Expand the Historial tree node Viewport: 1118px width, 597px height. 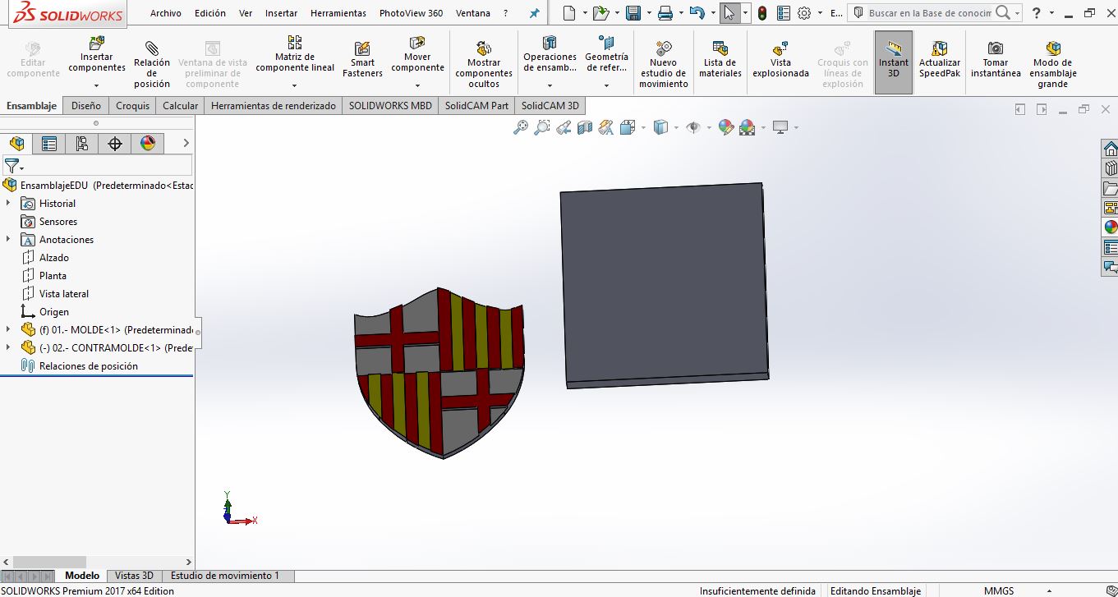(x=8, y=203)
